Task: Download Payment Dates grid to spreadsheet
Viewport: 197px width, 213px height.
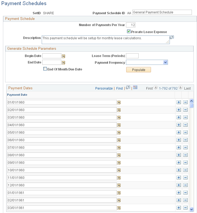Action: point(135,87)
